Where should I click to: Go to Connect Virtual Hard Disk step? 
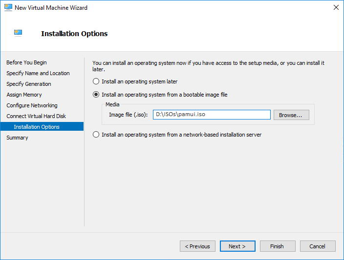pyautogui.click(x=36, y=116)
